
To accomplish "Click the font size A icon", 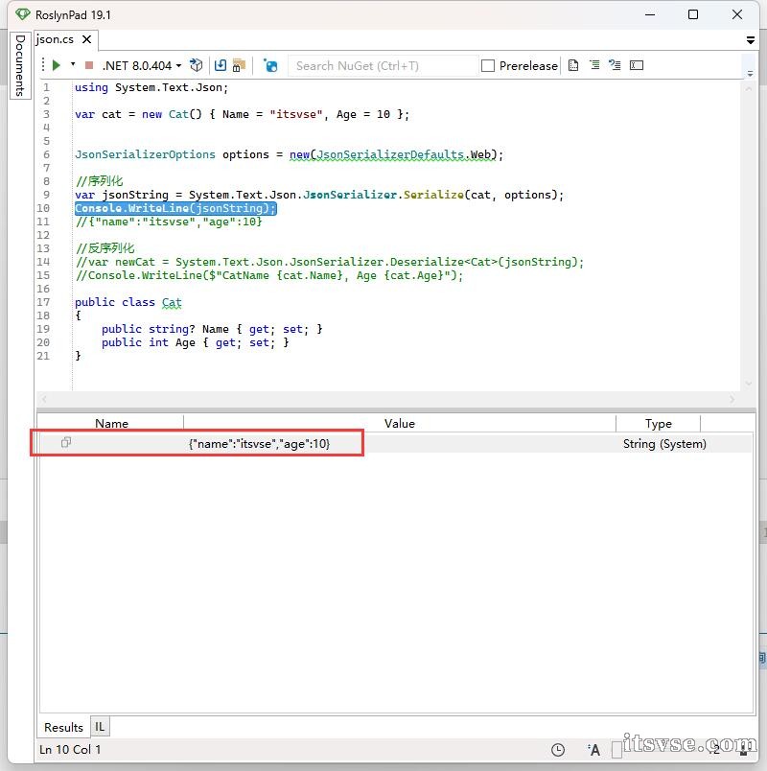I will [x=593, y=750].
